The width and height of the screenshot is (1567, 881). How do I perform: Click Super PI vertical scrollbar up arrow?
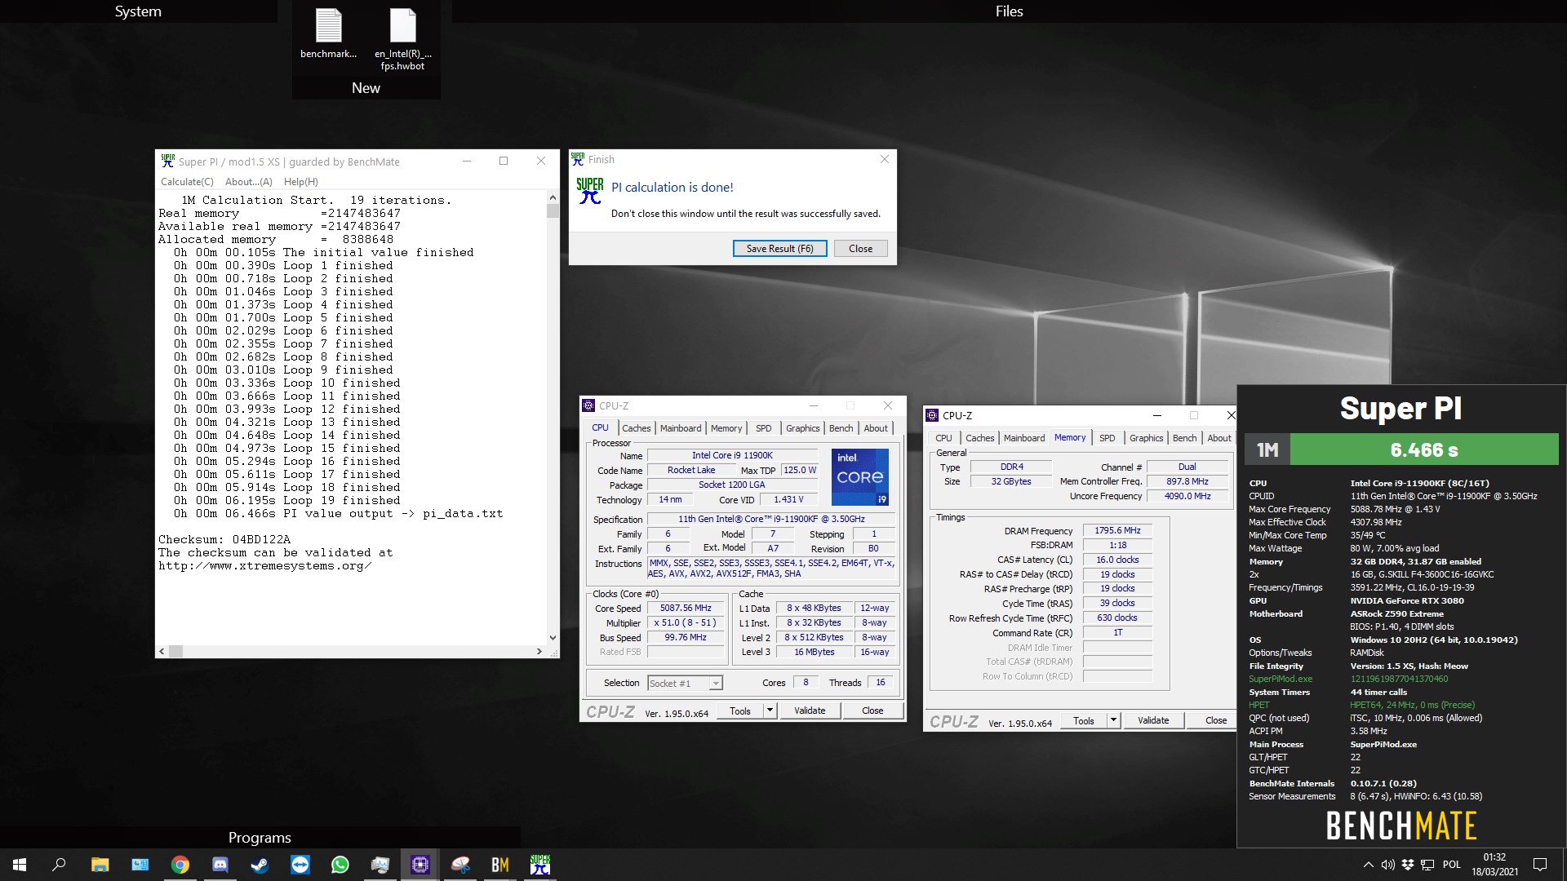(x=553, y=197)
